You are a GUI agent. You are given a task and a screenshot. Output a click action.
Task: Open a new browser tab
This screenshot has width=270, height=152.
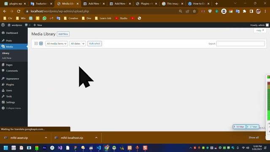click(216, 4)
